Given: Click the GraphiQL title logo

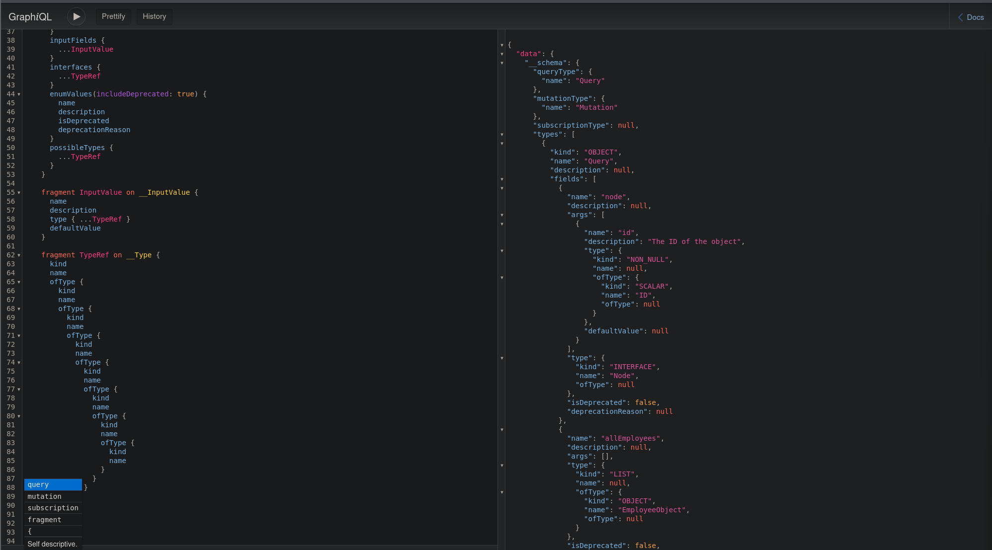Looking at the screenshot, I should coord(30,16).
